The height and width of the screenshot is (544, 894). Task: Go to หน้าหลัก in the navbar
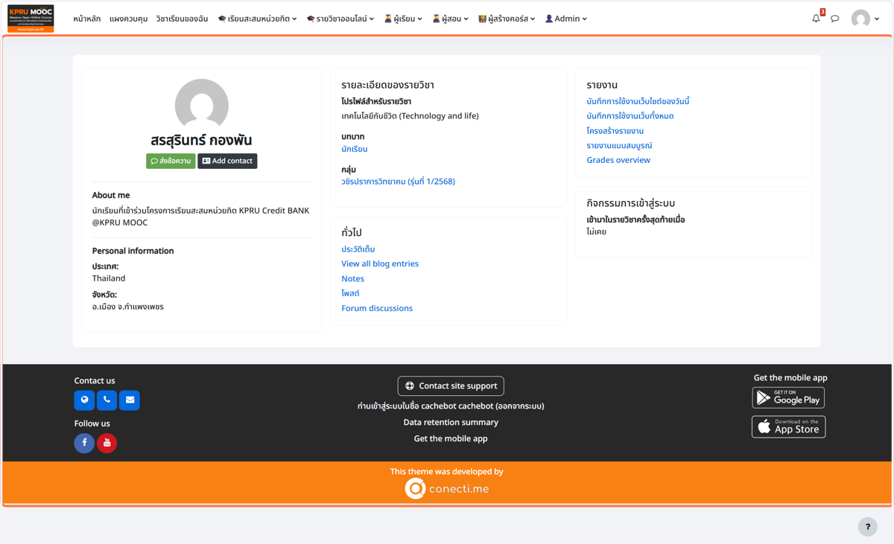pos(87,19)
